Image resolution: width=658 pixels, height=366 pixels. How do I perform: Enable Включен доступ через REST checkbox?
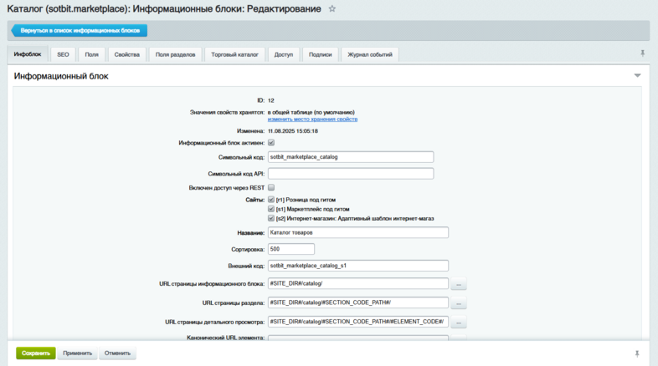(x=271, y=188)
